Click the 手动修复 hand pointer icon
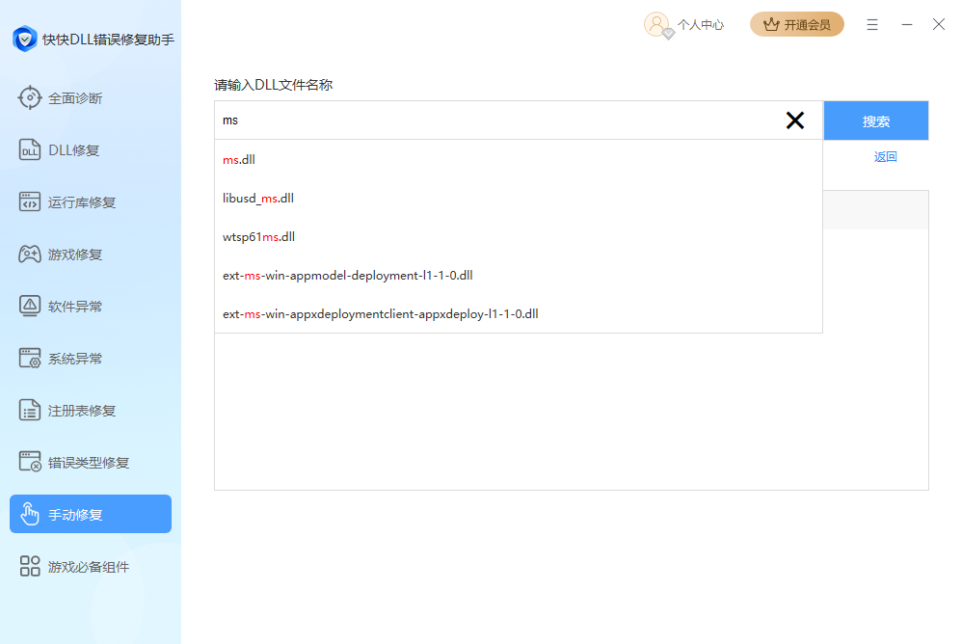Viewport: 962px width, 644px height. click(30, 514)
